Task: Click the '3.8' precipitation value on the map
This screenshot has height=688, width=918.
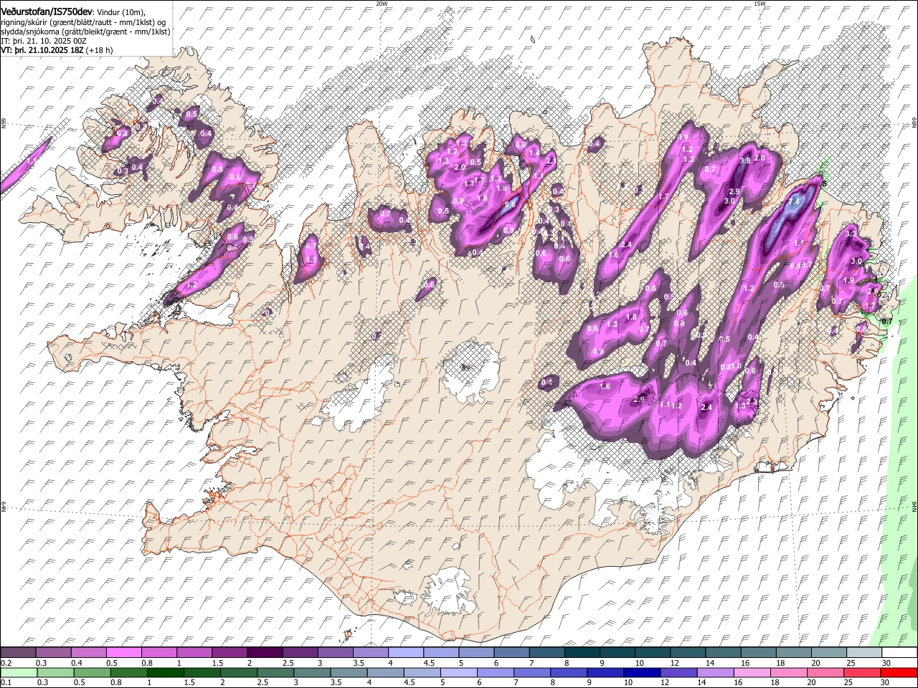Action: (745, 161)
